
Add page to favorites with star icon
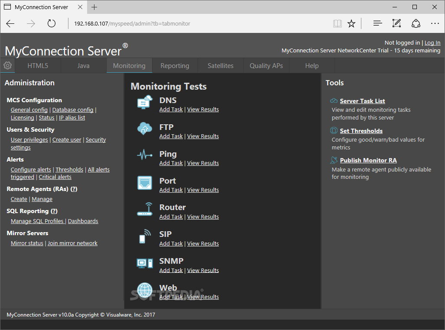click(351, 23)
